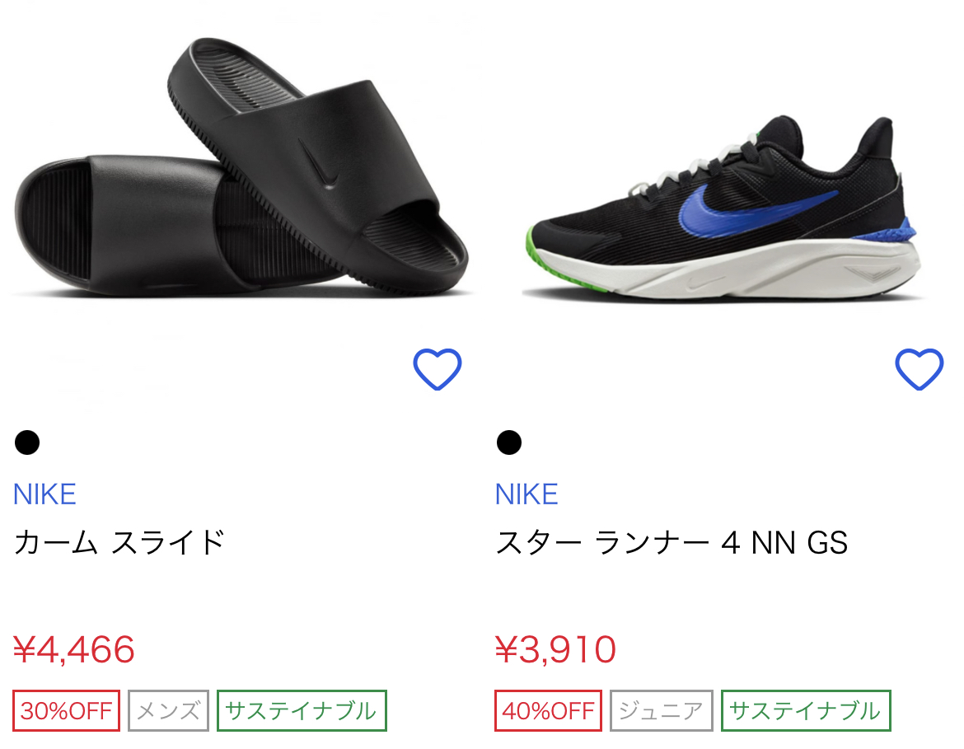
Task: Select black color swatch under the slide sandal
Action: 27,442
